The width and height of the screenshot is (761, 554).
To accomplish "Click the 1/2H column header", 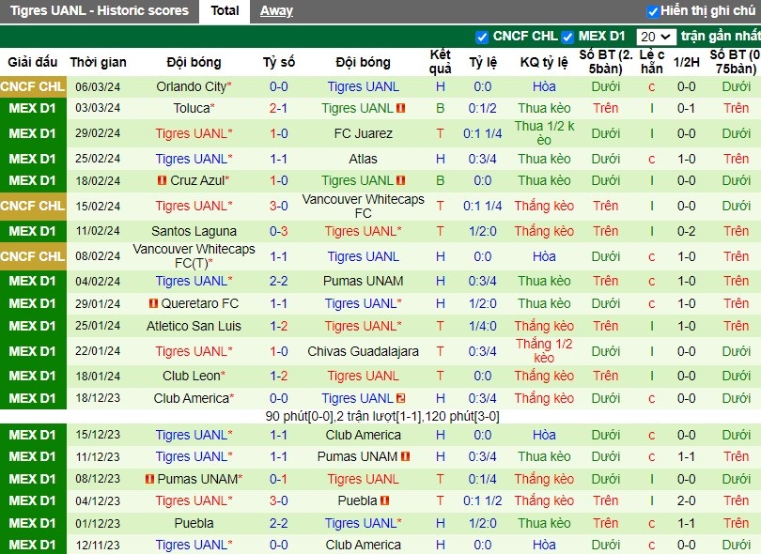I will (x=686, y=62).
